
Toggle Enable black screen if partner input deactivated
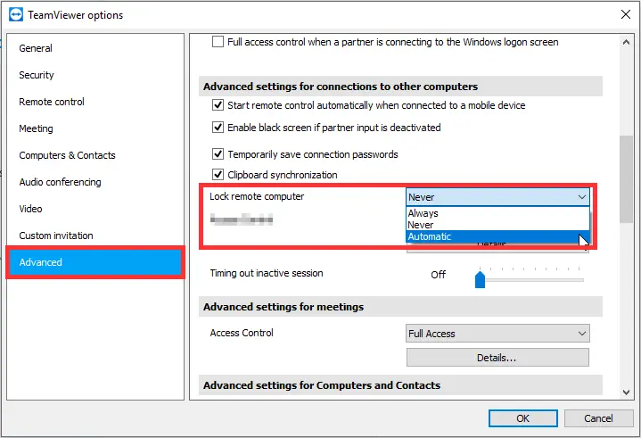click(x=218, y=128)
